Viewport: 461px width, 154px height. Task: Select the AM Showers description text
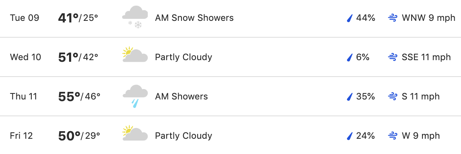182,96
